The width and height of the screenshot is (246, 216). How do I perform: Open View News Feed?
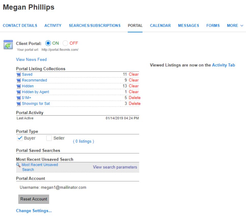point(31,59)
